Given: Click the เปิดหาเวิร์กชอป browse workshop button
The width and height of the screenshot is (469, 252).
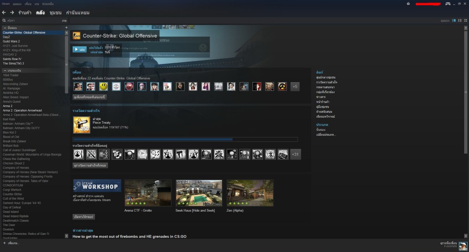Looking at the screenshot, I should pos(84,217).
